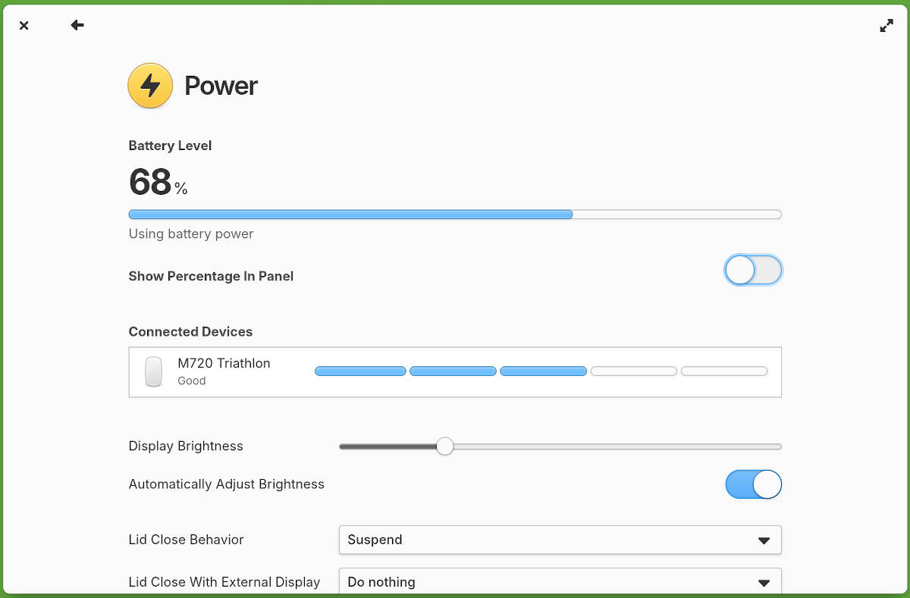Image resolution: width=910 pixels, height=598 pixels.
Task: Open Lid Close Behavior dropdown
Action: 560,540
